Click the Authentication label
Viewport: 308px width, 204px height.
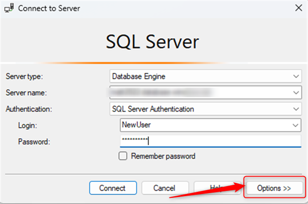pyautogui.click(x=29, y=109)
